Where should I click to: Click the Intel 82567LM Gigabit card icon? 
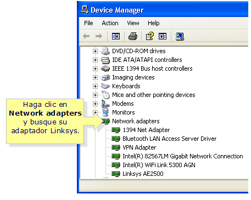(x=116, y=156)
